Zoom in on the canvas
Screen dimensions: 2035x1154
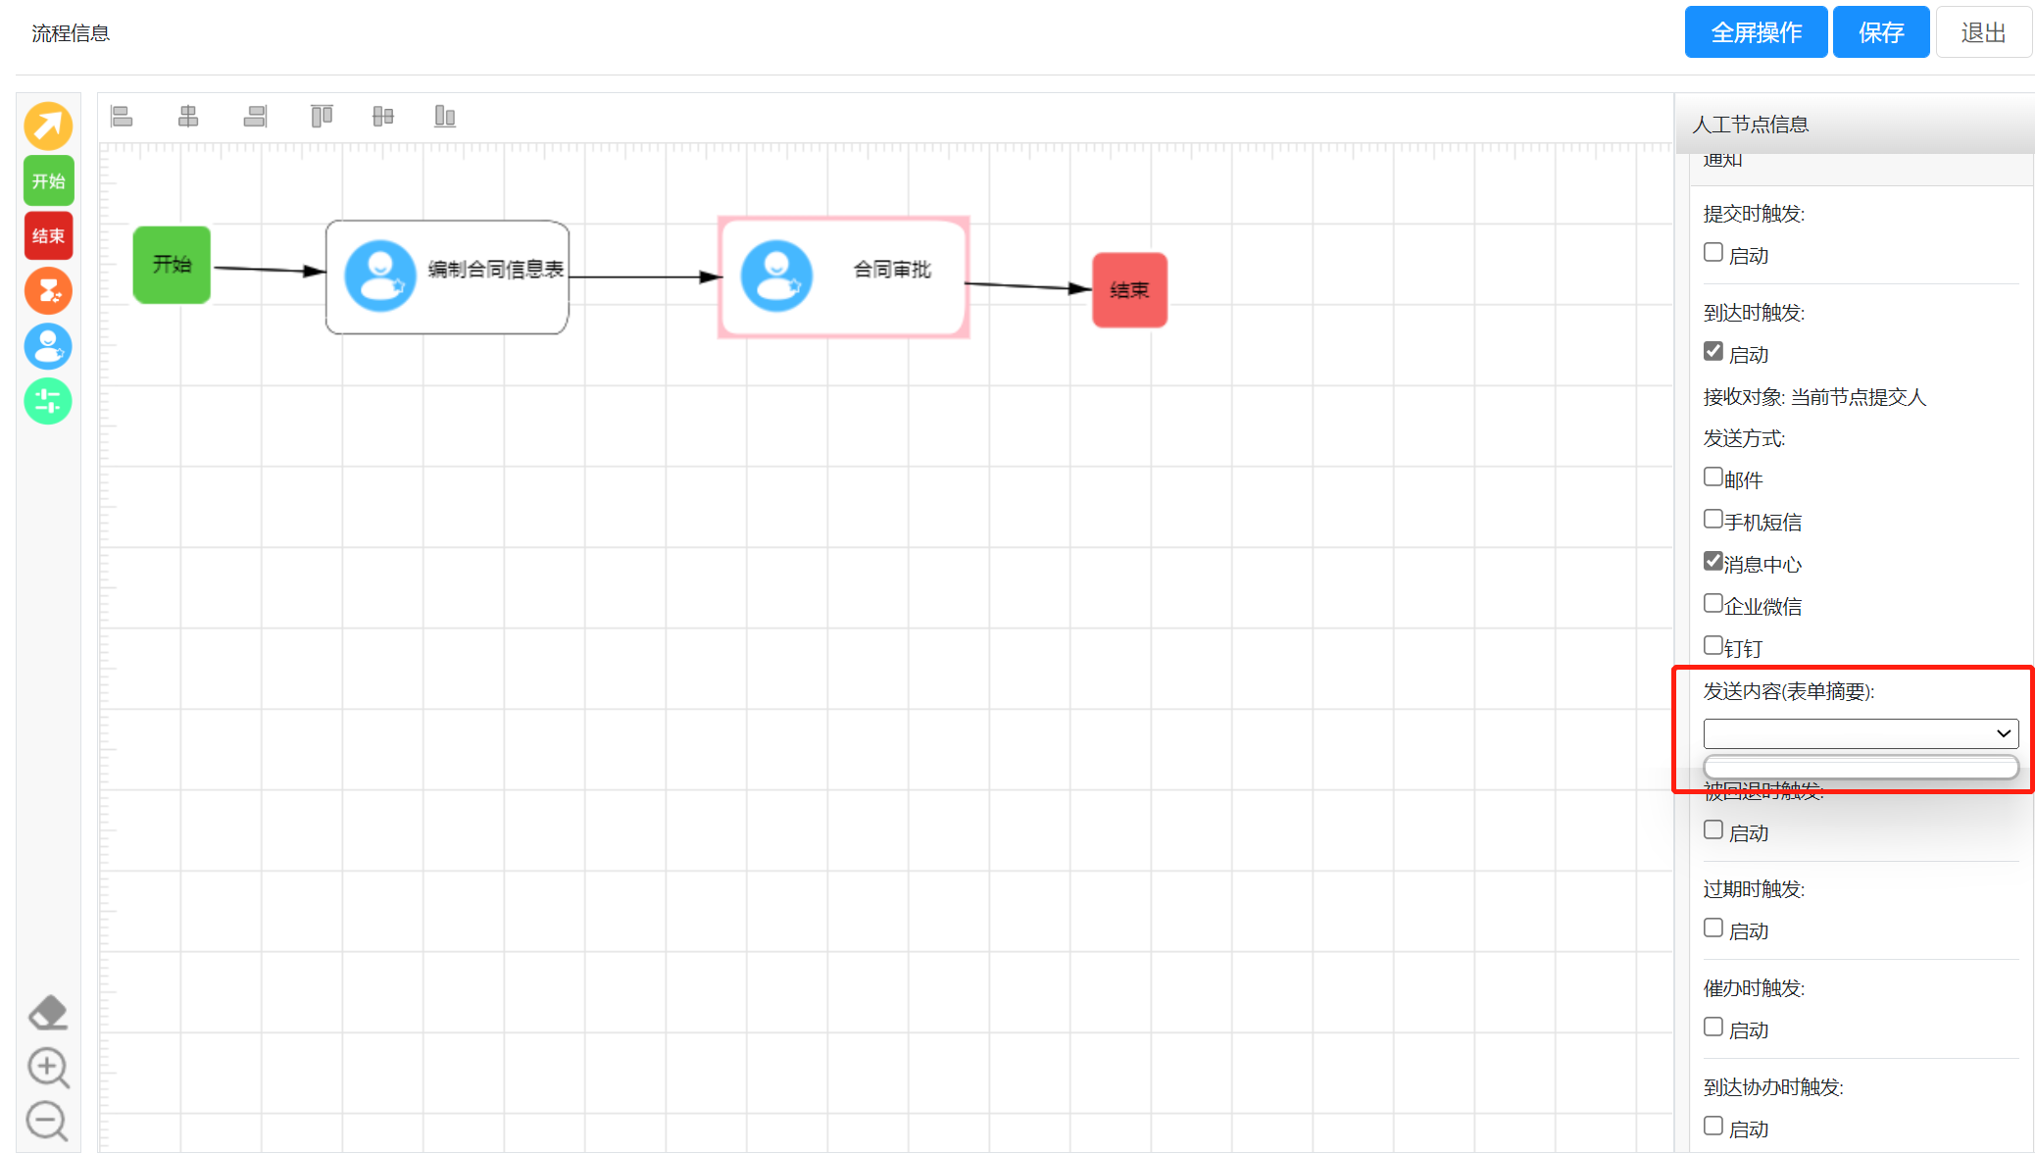(48, 1068)
